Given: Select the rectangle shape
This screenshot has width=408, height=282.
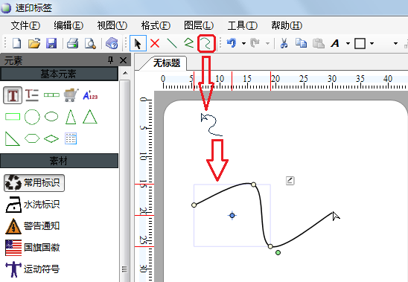Looking at the screenshot, I should coord(13,117).
